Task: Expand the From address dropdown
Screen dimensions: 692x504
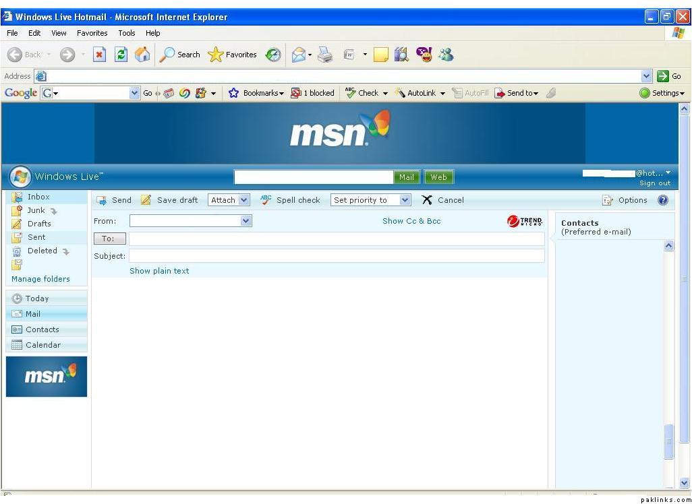Action: 246,220
